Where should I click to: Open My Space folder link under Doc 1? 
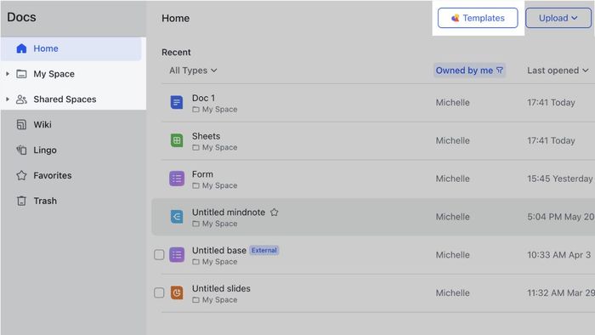coord(215,110)
